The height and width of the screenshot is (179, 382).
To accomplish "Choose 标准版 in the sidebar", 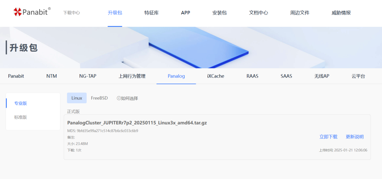I will 21,117.
